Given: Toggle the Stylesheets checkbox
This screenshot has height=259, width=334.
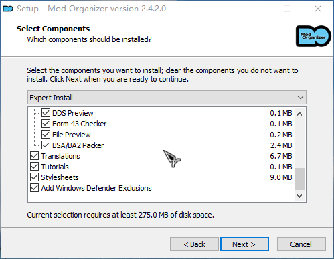Looking at the screenshot, I should coord(34,177).
